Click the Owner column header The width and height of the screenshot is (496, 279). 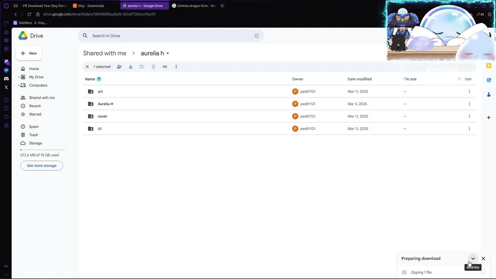pyautogui.click(x=298, y=79)
